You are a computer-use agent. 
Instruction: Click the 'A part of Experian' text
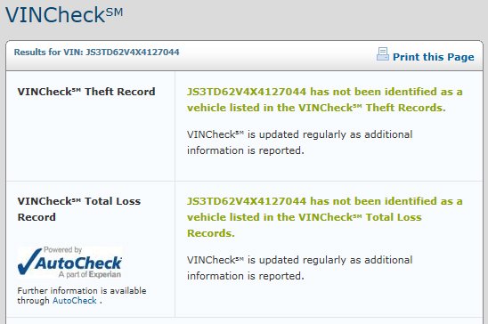pos(90,274)
